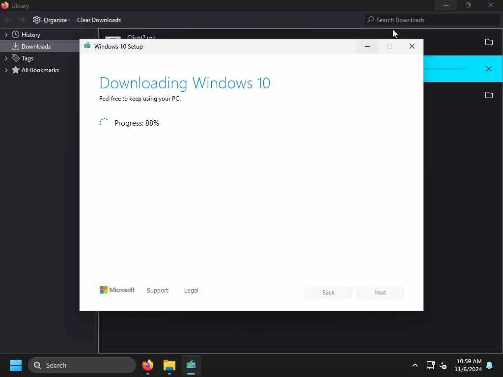Screen dimensions: 503x377
Task: Expand the All Bookmarks tree node
Action: coord(6,70)
